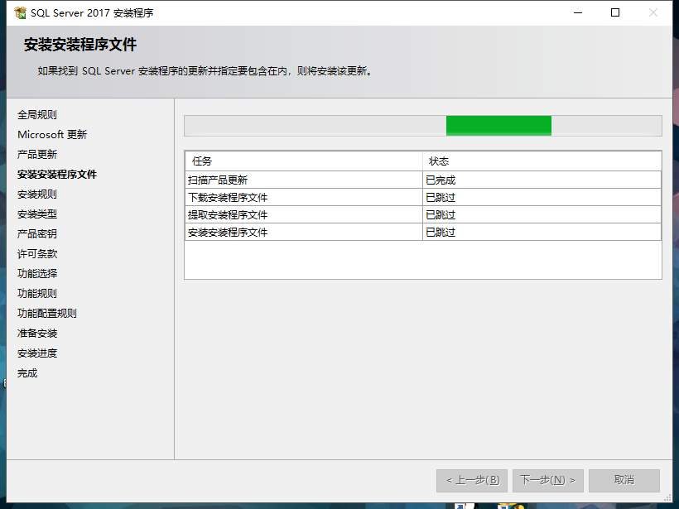Open the first pinned app on the taskbar
The image size is (679, 509).
[464, 506]
